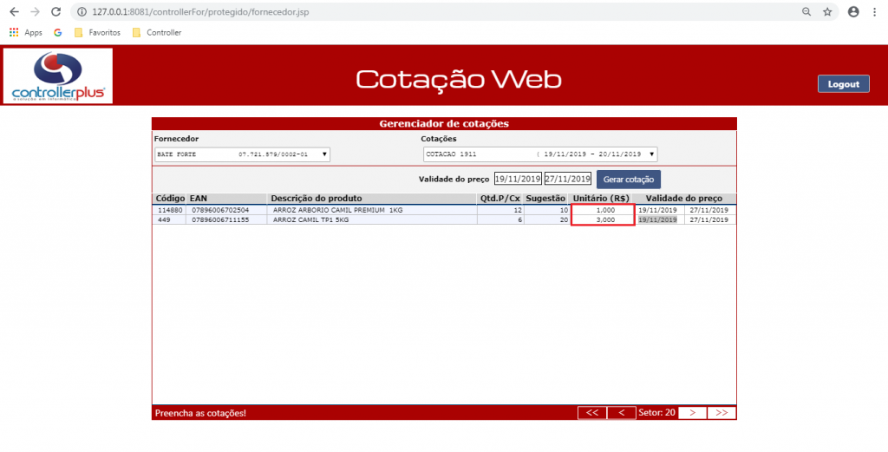Click the ControllerPlus logo
Viewport: 888px width, 452px height.
[58, 75]
